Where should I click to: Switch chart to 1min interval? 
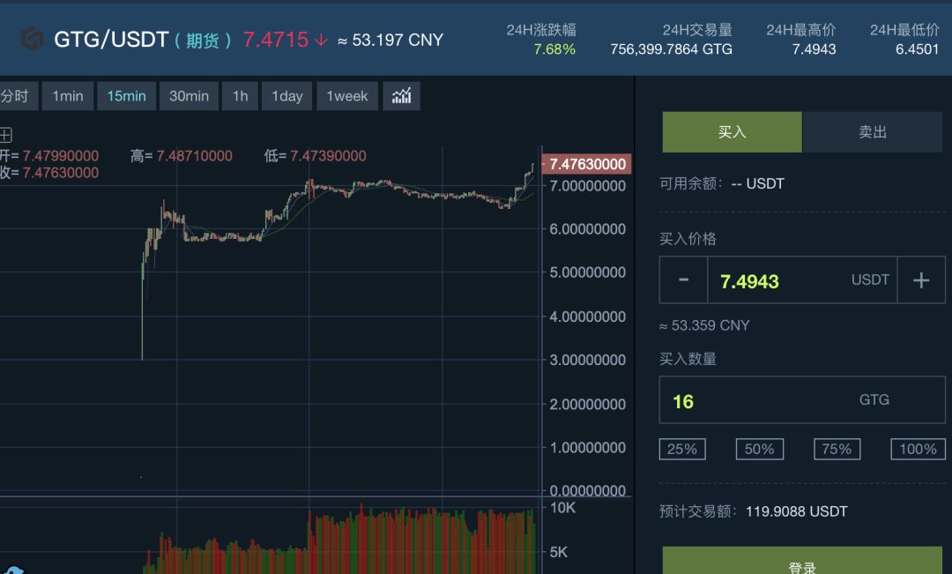tap(67, 96)
